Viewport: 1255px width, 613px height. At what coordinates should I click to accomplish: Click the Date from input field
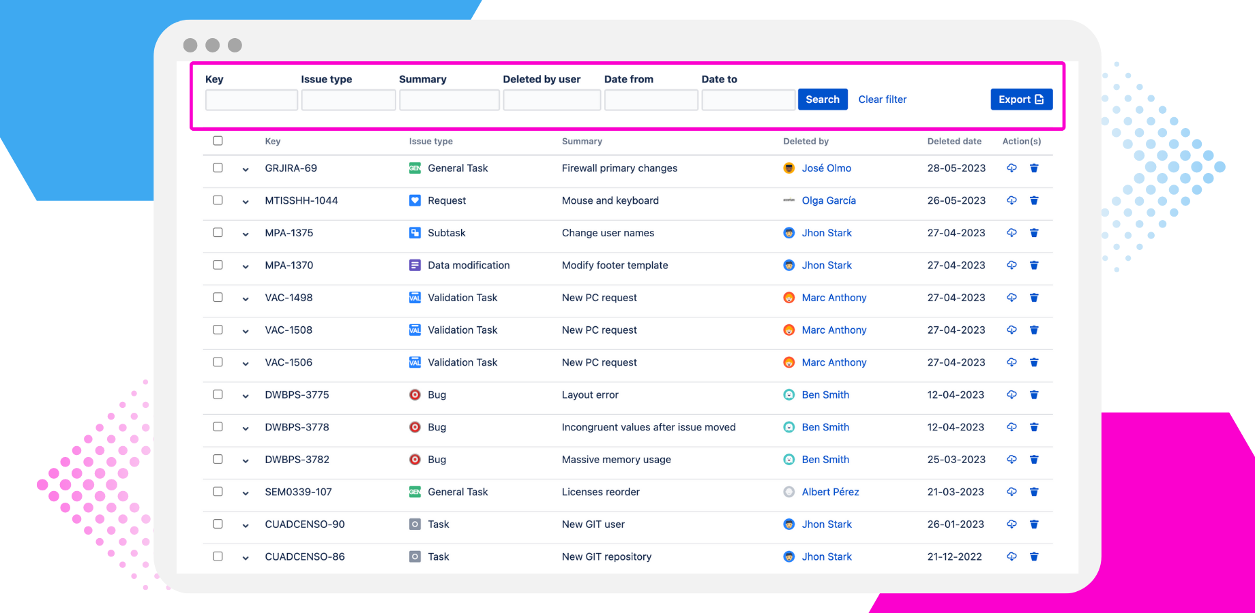650,99
